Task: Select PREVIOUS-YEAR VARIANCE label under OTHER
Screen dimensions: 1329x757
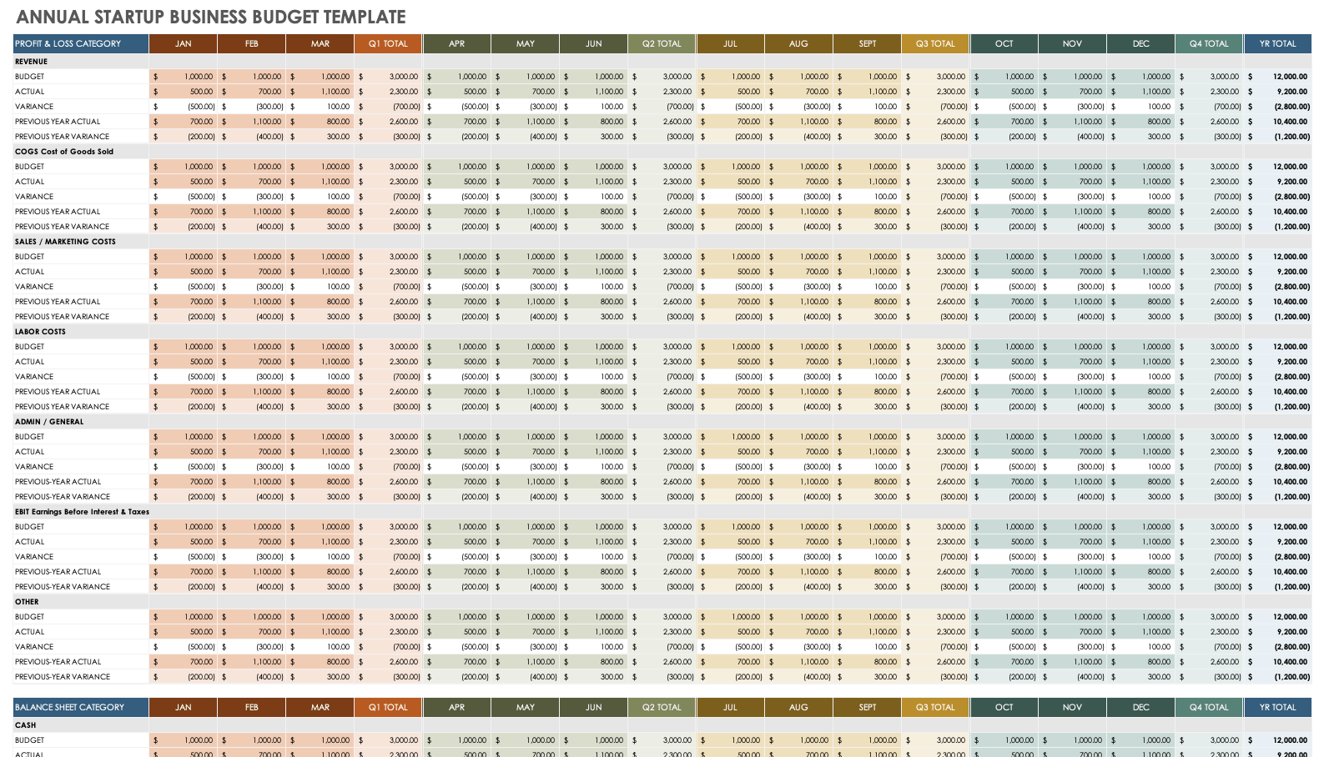Action: [x=63, y=677]
